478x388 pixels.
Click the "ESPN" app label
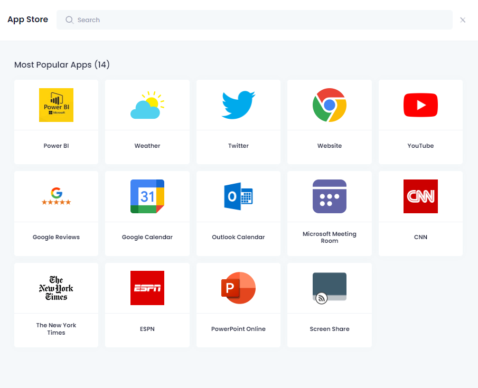[x=147, y=329]
